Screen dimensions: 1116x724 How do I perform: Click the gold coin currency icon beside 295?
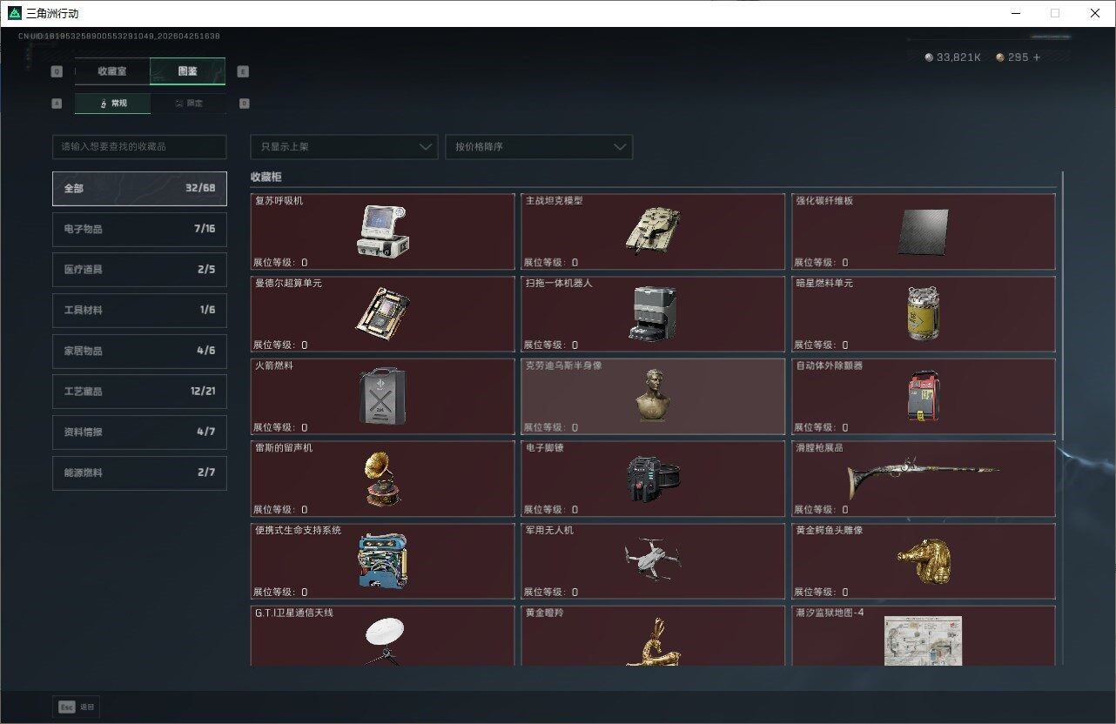pos(999,57)
